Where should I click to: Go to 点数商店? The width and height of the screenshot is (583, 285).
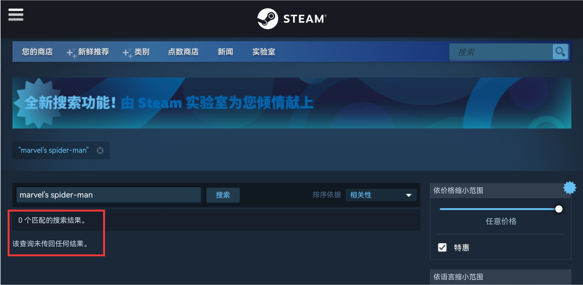tap(183, 52)
